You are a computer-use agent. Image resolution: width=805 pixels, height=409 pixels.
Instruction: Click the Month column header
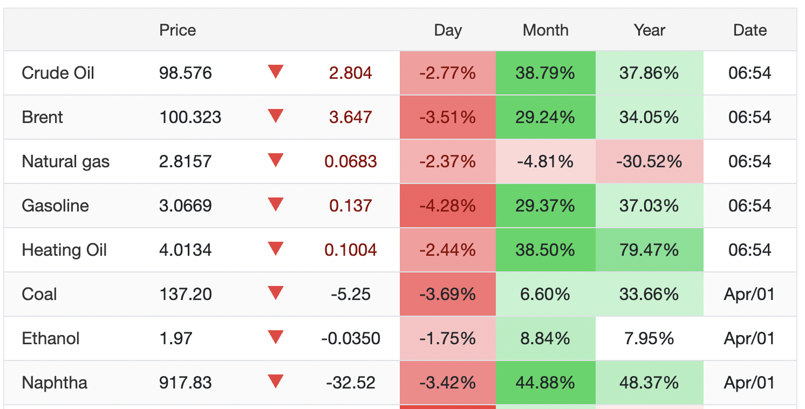click(x=545, y=30)
